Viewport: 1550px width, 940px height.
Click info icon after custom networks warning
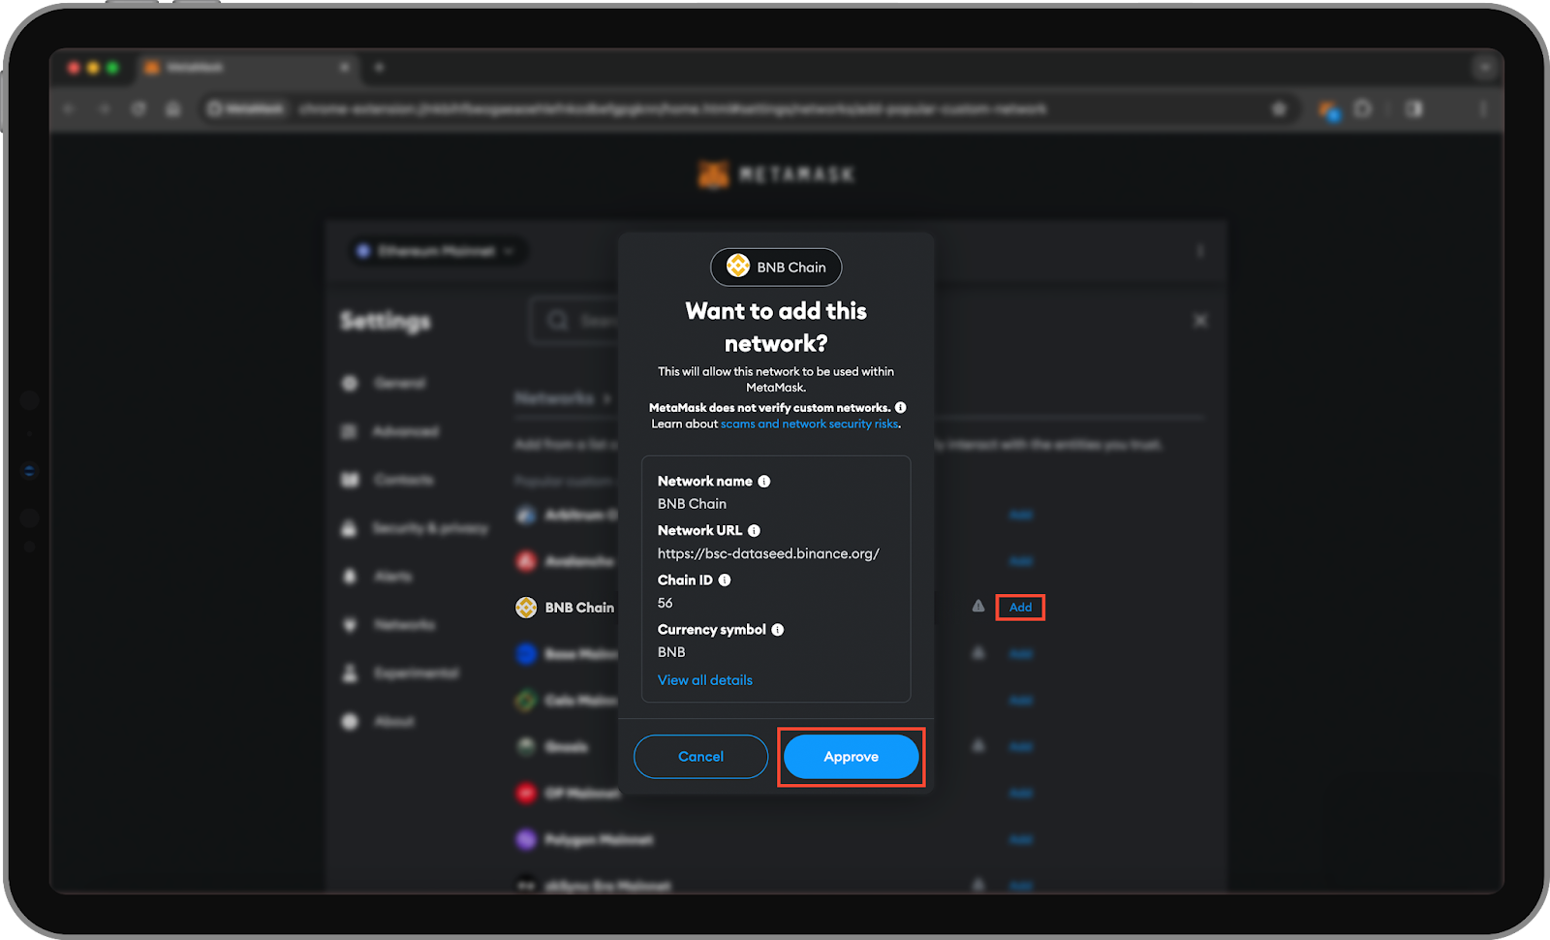click(900, 408)
